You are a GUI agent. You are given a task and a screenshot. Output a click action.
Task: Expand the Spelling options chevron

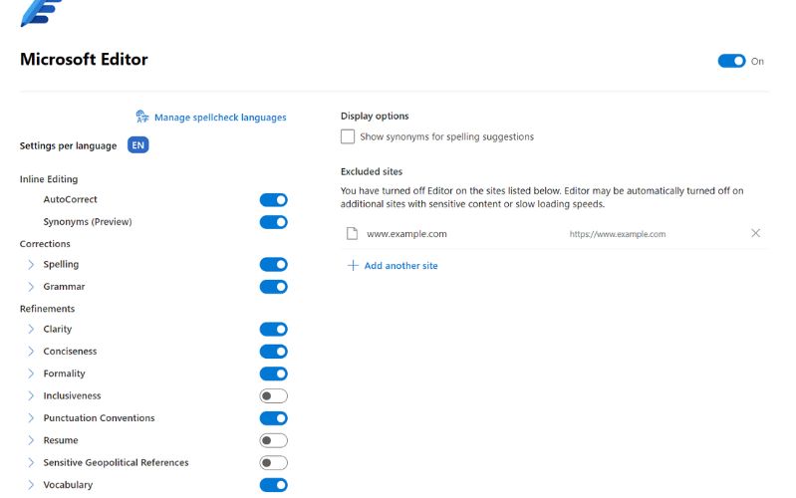point(31,265)
